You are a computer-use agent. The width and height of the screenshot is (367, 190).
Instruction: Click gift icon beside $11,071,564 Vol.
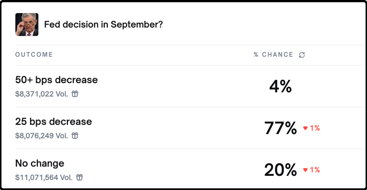coord(79,177)
